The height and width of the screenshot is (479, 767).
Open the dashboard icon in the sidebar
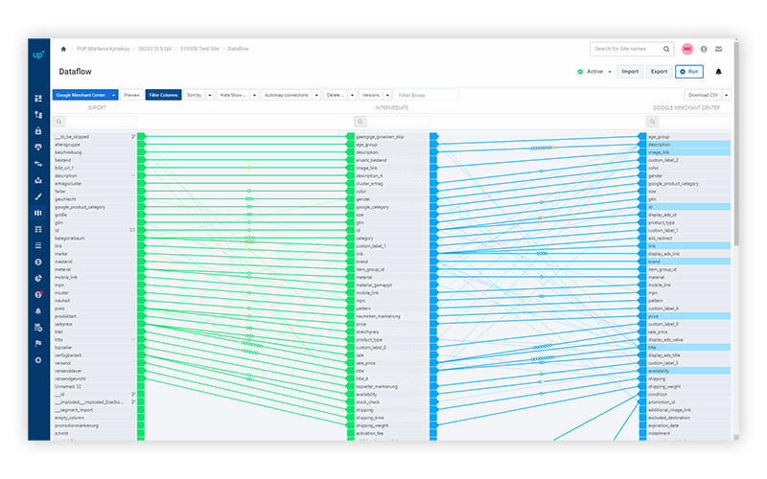[x=38, y=99]
